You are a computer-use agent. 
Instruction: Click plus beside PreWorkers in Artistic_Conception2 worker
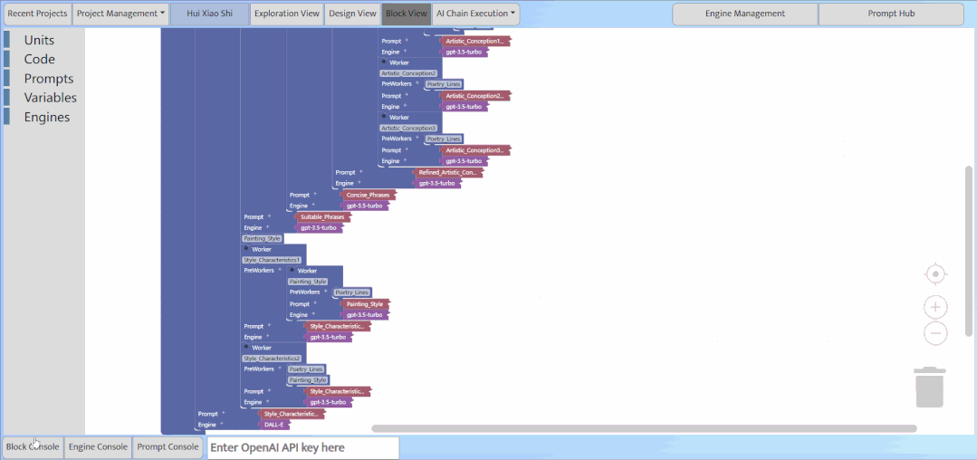(417, 83)
